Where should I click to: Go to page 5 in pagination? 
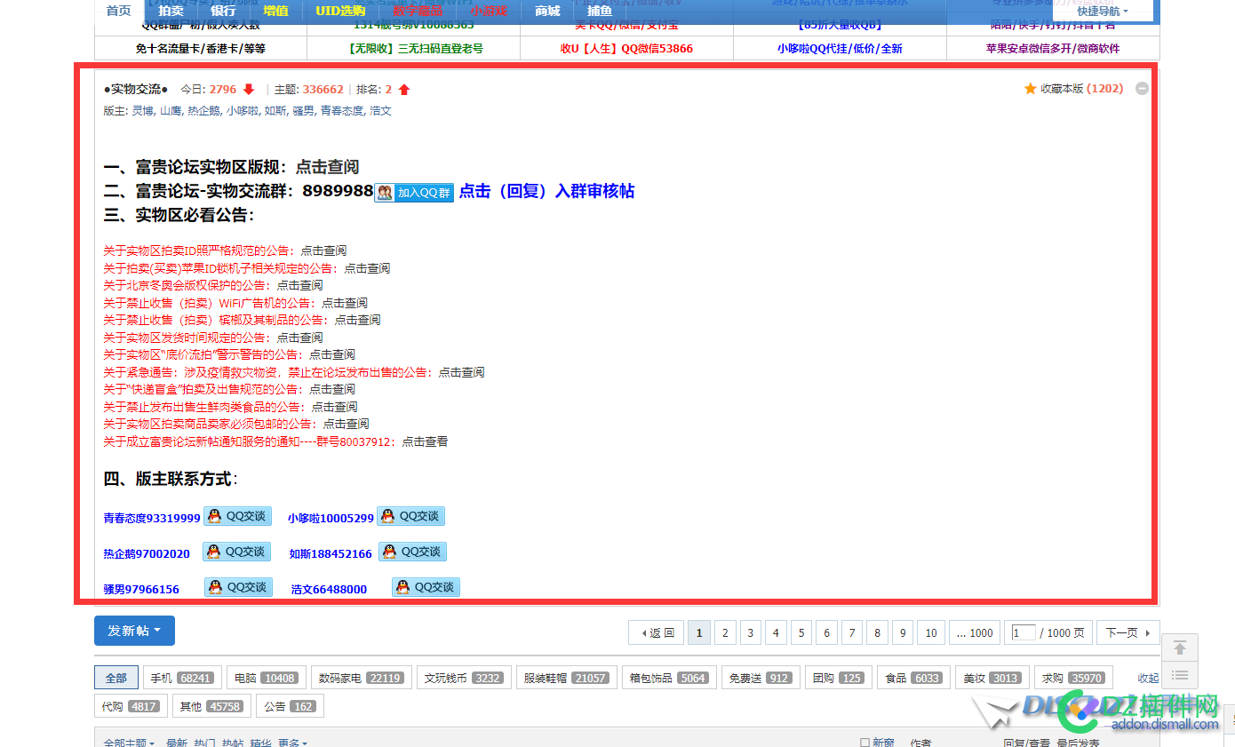[801, 632]
